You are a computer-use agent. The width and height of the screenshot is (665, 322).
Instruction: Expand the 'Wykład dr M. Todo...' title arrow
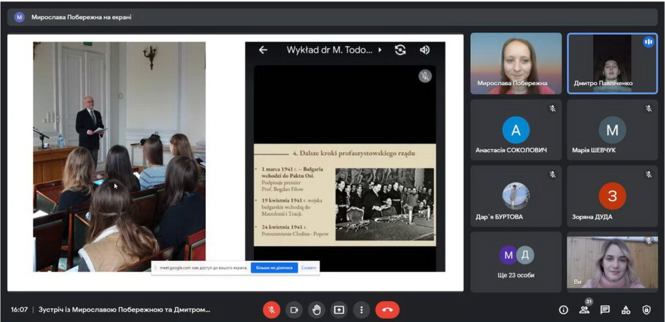pyautogui.click(x=380, y=50)
